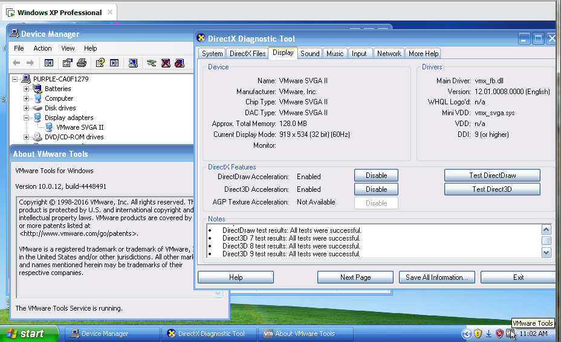
Task: Click the Scan for hardware changes icon
Action: click(133, 63)
